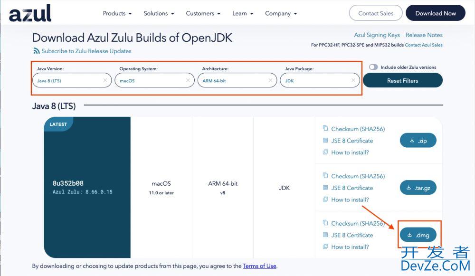Download the .tar.gz package
Image resolution: width=475 pixels, height=276 pixels.
[x=418, y=188]
